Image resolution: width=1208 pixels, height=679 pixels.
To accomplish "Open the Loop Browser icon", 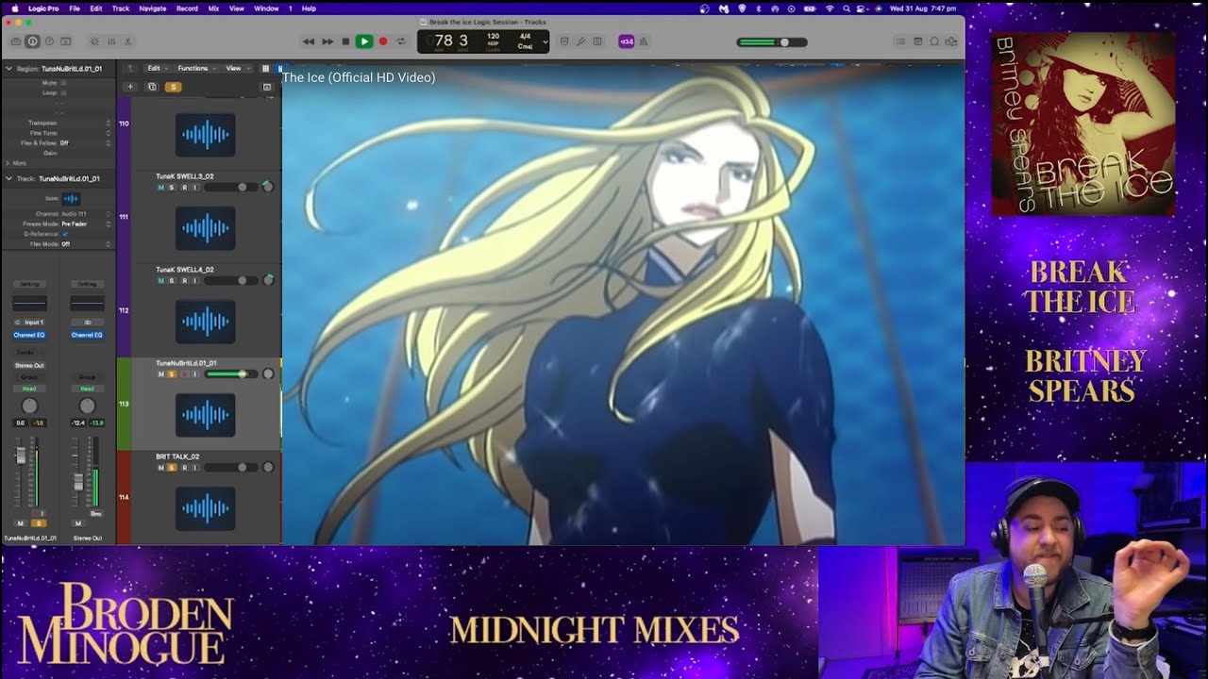I will pos(934,41).
